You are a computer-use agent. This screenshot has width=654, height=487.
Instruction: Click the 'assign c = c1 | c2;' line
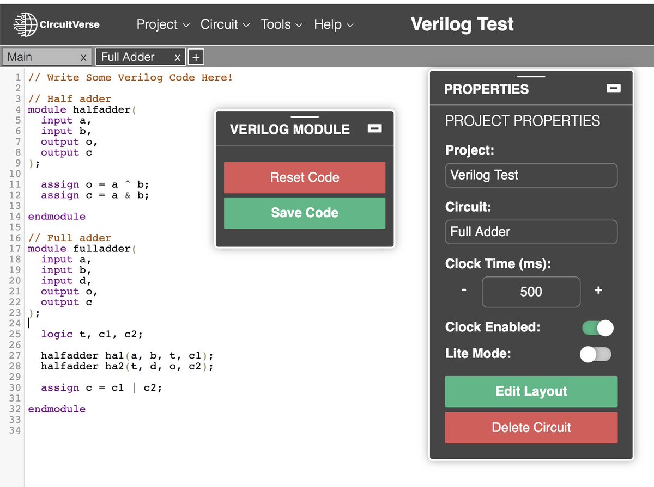[x=101, y=387]
